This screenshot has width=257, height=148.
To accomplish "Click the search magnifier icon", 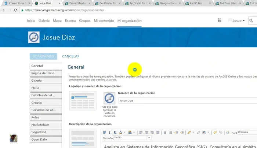I will click(x=251, y=21).
